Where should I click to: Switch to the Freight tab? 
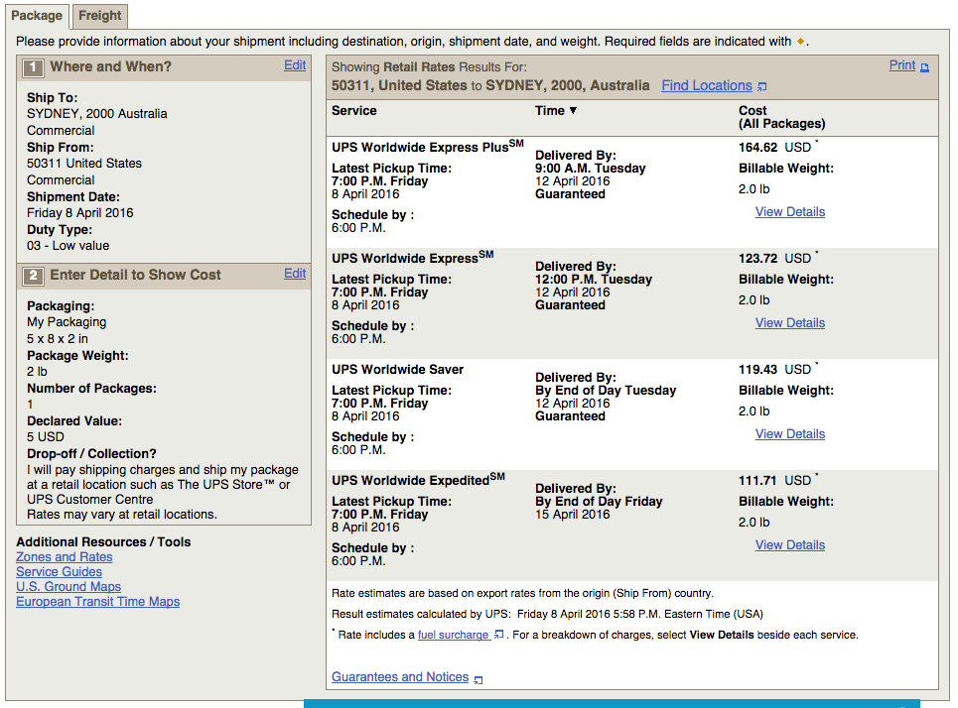pyautogui.click(x=100, y=15)
